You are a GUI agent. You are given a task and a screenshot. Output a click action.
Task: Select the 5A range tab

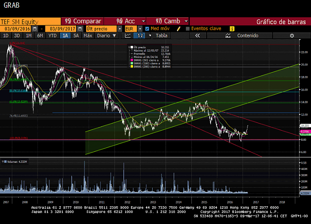(x=76, y=36)
